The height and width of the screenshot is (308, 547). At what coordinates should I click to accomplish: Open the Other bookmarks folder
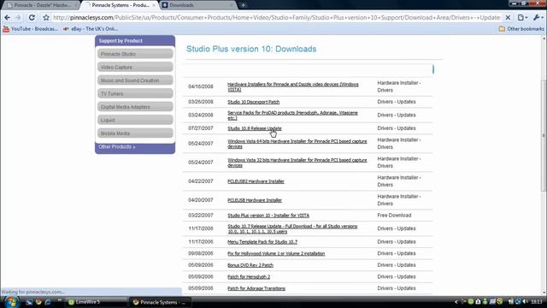(x=521, y=29)
